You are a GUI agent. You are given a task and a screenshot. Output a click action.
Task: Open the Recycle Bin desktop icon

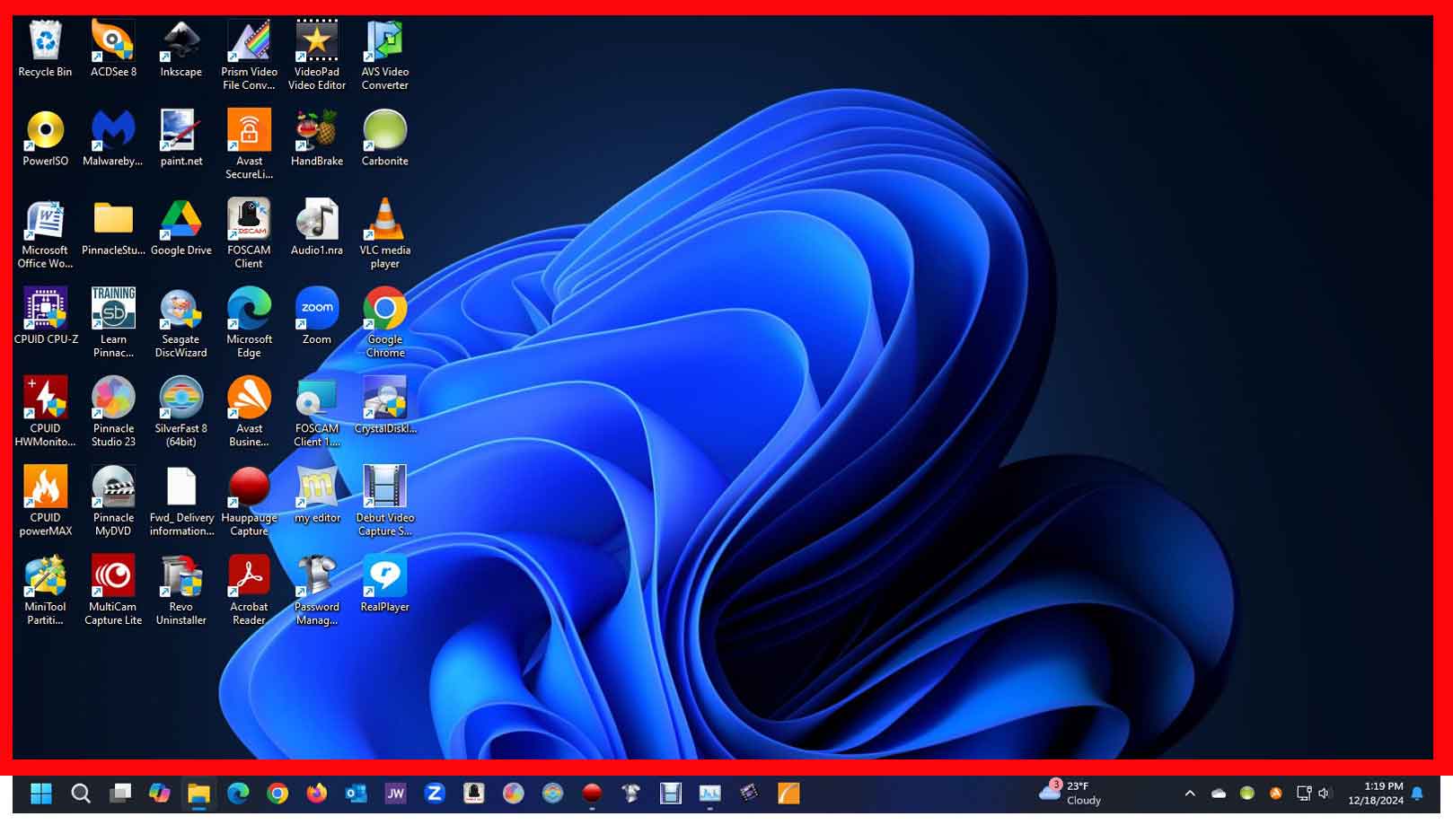point(45,49)
